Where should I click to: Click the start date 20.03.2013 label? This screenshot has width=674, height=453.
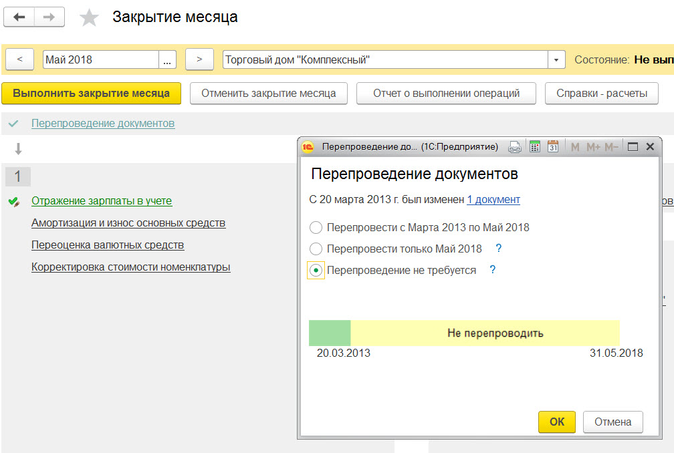(x=344, y=353)
